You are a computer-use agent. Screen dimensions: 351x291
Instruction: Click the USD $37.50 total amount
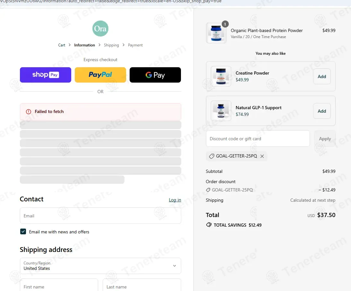pyautogui.click(x=321, y=215)
